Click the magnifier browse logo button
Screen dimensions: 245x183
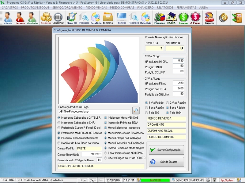pos(136,111)
